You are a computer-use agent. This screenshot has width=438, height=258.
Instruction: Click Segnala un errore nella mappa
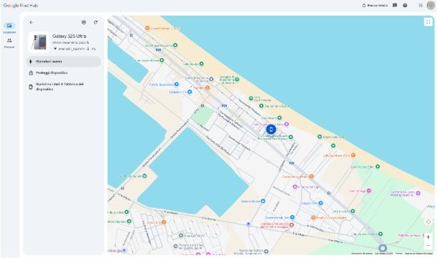pyautogui.click(x=419, y=253)
